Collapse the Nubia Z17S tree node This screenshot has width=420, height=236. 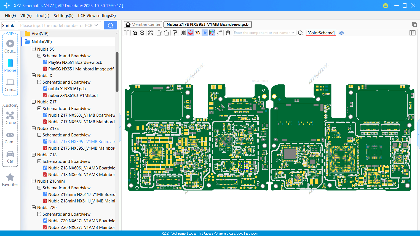33,128
